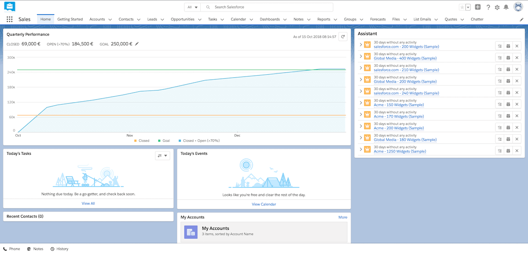Open the Getting Started tab
Screen dimensions: 528x254
coord(70,19)
